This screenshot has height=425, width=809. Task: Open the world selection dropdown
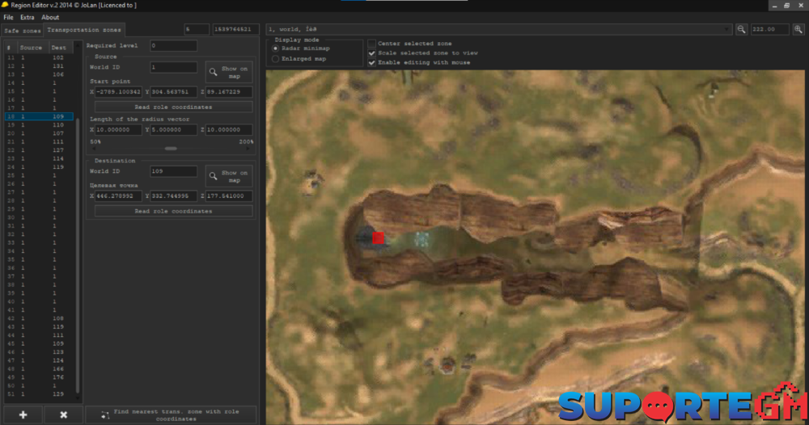[726, 29]
